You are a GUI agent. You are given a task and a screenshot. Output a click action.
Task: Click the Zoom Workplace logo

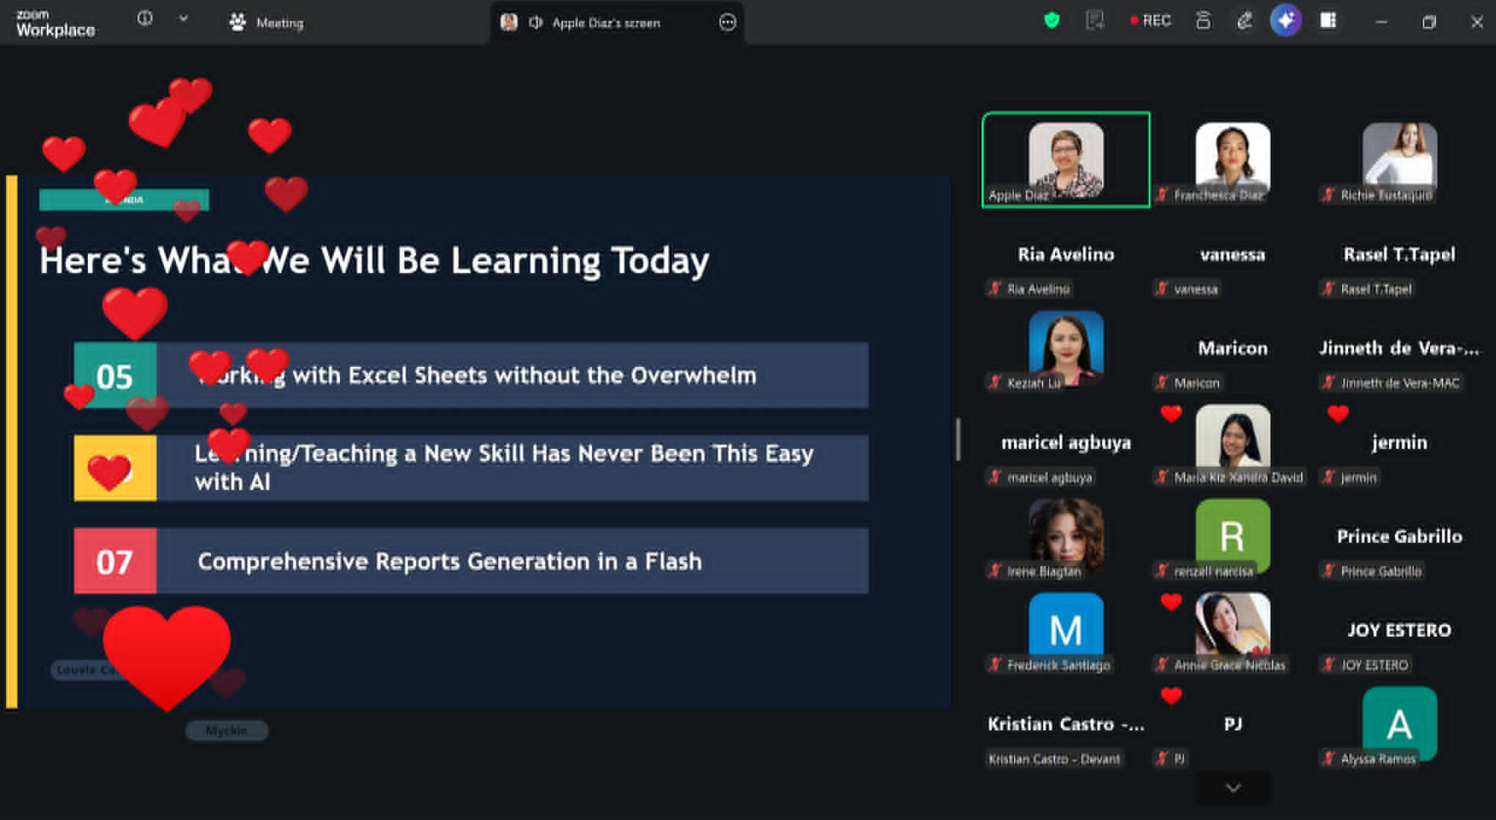[56, 23]
